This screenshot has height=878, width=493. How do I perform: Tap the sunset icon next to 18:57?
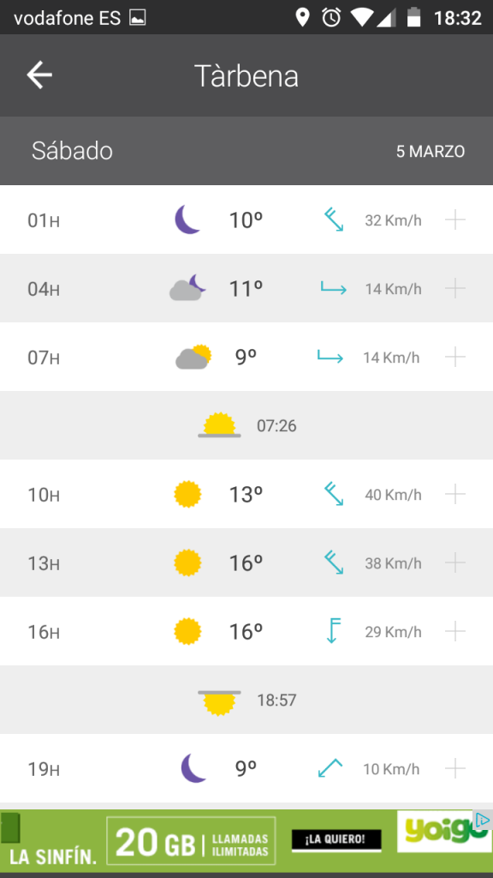point(219,702)
